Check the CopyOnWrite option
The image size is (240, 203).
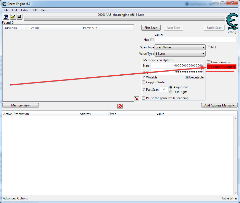coord(144,82)
